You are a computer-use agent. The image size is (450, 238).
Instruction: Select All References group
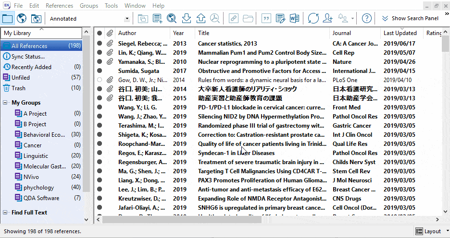(x=41, y=46)
